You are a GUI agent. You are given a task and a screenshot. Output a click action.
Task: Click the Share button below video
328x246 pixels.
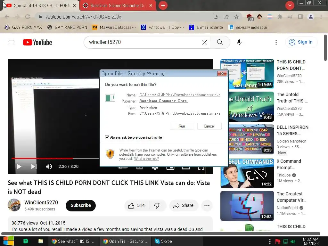click(183, 206)
